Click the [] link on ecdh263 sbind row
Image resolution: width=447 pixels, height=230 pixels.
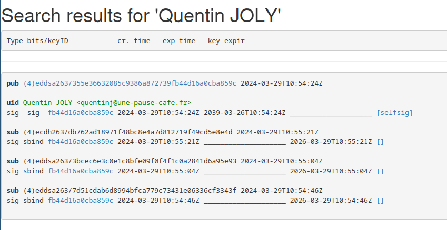pos(380,142)
